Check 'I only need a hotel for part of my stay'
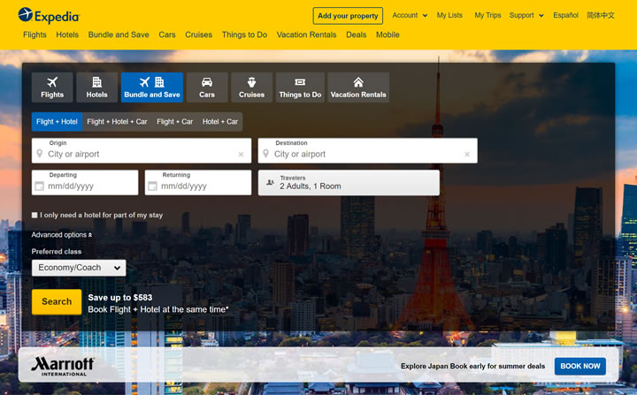 click(35, 215)
